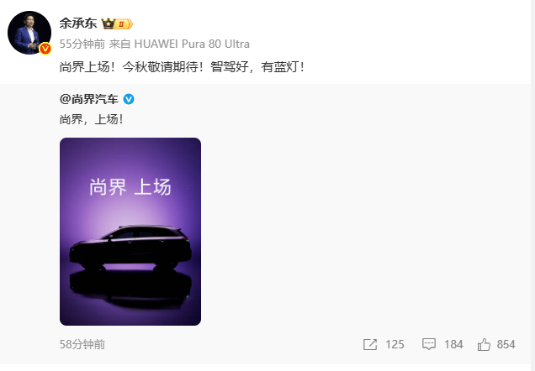Click the crown membership level badge
Image resolution: width=535 pixels, height=371 pixels.
(x=117, y=24)
